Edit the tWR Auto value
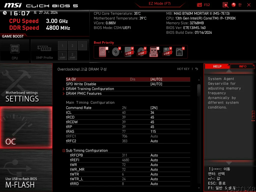Screen dimensions: 256x192 click(154, 165)
